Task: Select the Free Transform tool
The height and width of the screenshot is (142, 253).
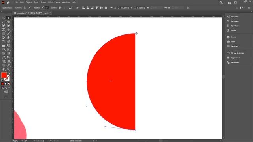Action: click(x=8, y=46)
